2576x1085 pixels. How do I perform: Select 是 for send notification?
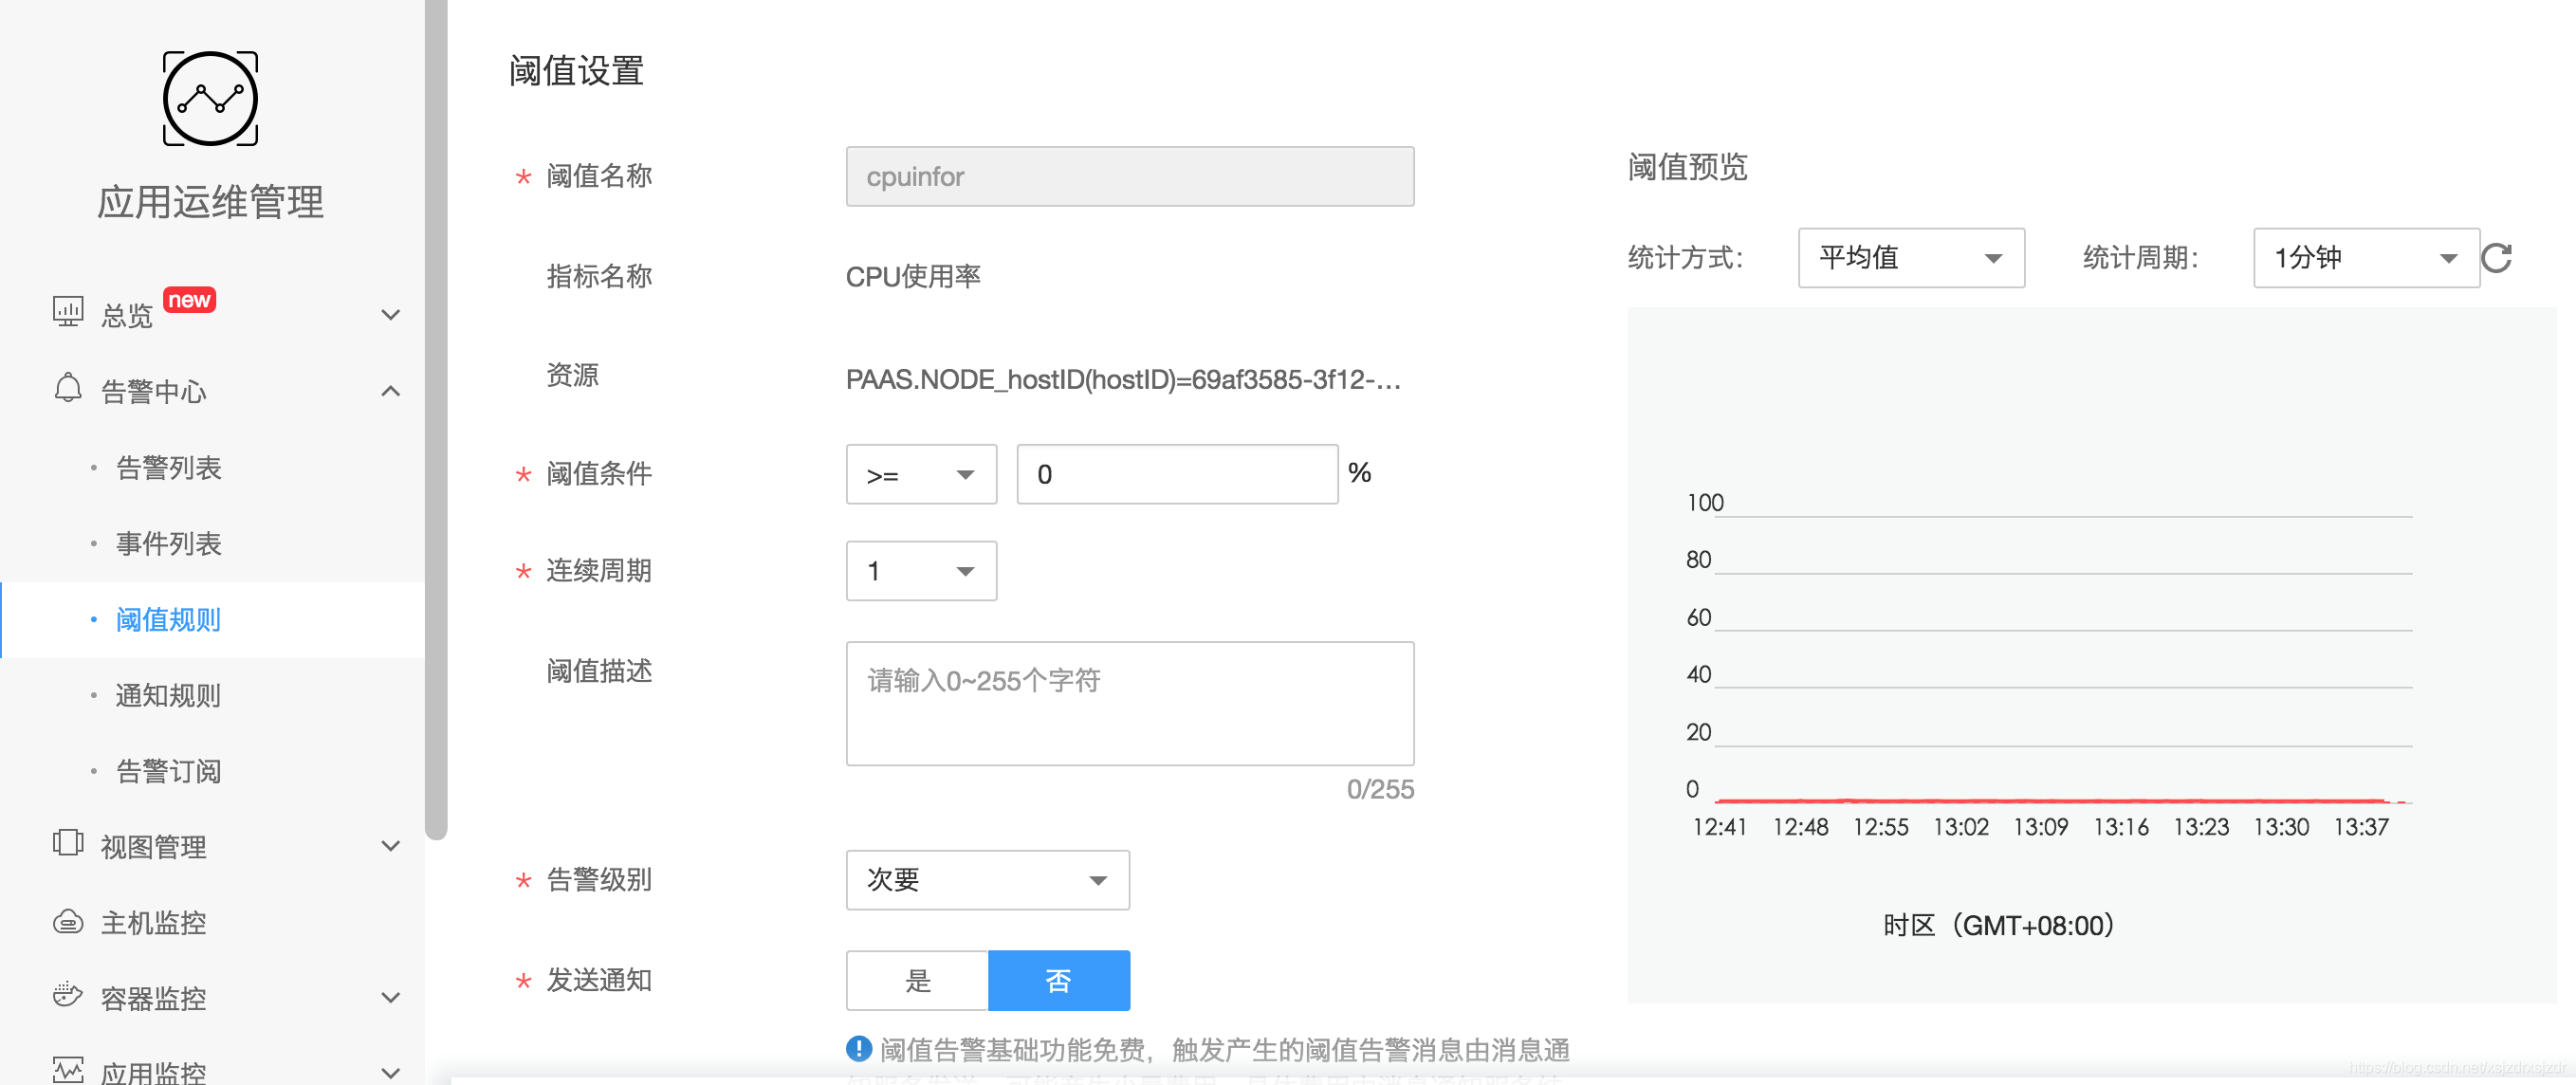[917, 981]
